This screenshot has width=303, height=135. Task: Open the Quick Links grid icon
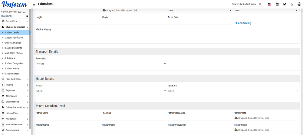tap(27, 16)
